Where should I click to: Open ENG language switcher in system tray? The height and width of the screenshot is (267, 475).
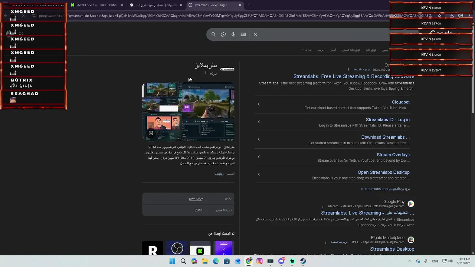[x=435, y=261]
